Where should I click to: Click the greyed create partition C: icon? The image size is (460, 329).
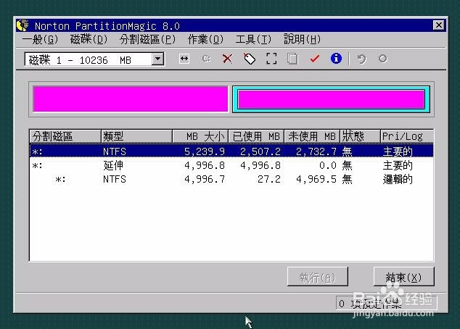[206, 59]
